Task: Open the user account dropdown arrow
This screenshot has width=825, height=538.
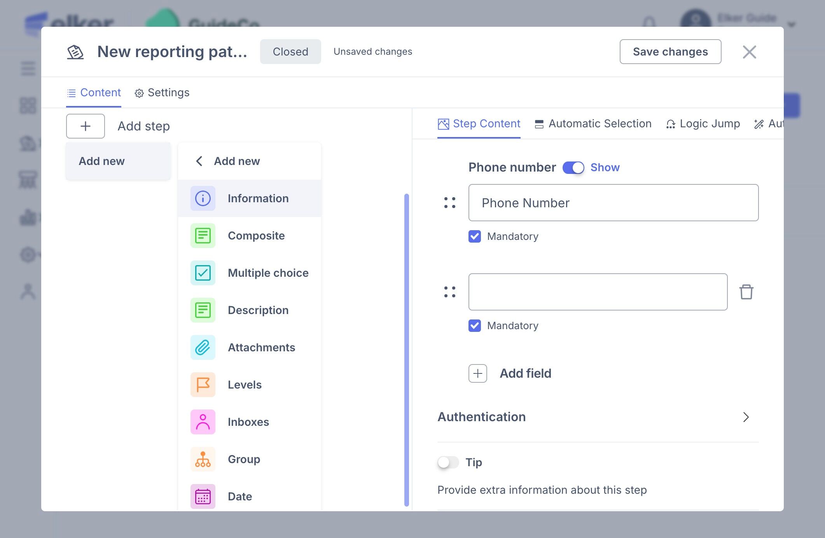Action: (x=792, y=24)
